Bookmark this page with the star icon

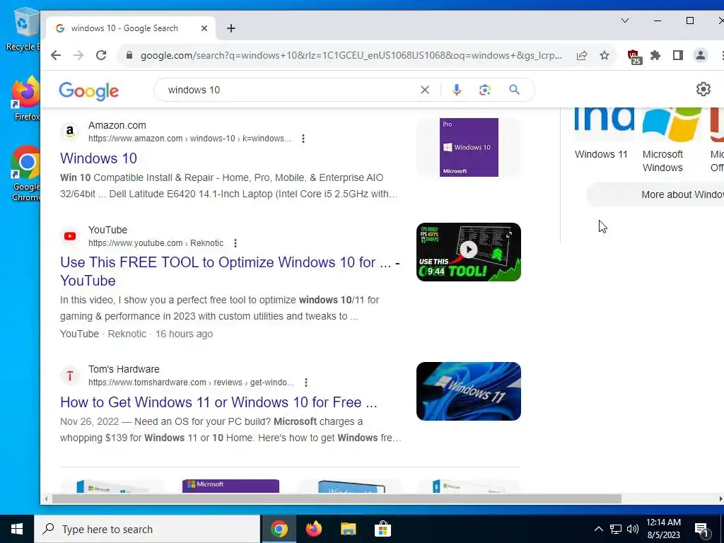(605, 55)
